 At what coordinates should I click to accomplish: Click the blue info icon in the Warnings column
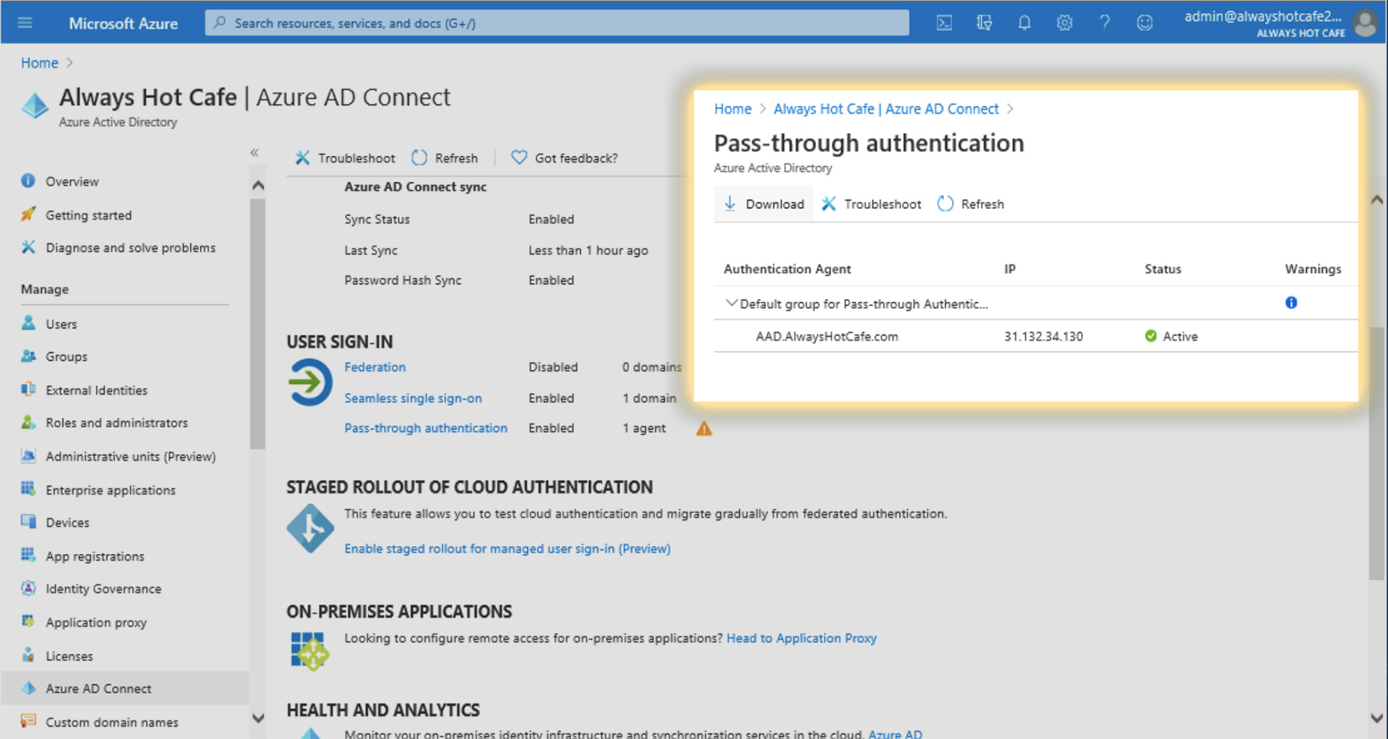click(x=1291, y=303)
